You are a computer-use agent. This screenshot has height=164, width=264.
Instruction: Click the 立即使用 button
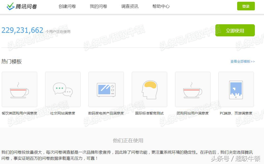235,30
